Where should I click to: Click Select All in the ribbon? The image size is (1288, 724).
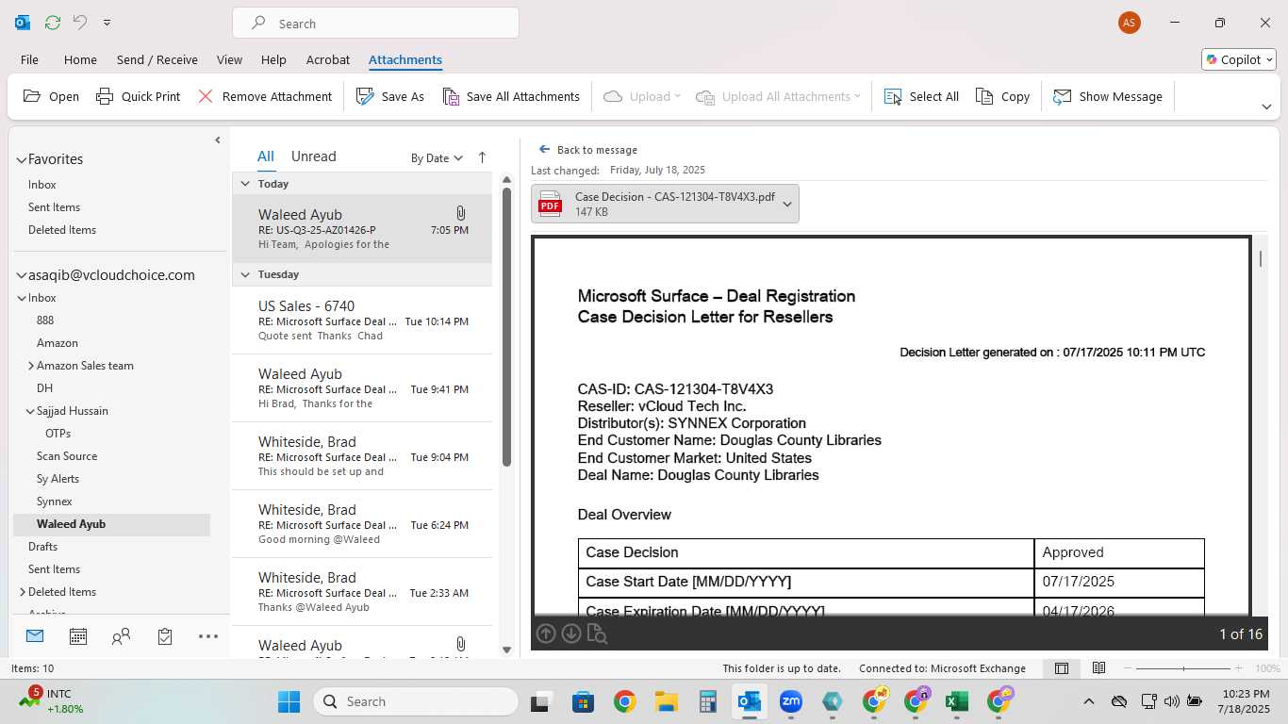click(921, 96)
